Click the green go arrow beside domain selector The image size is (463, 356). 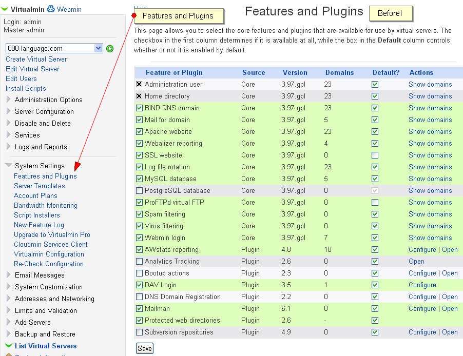coord(110,49)
